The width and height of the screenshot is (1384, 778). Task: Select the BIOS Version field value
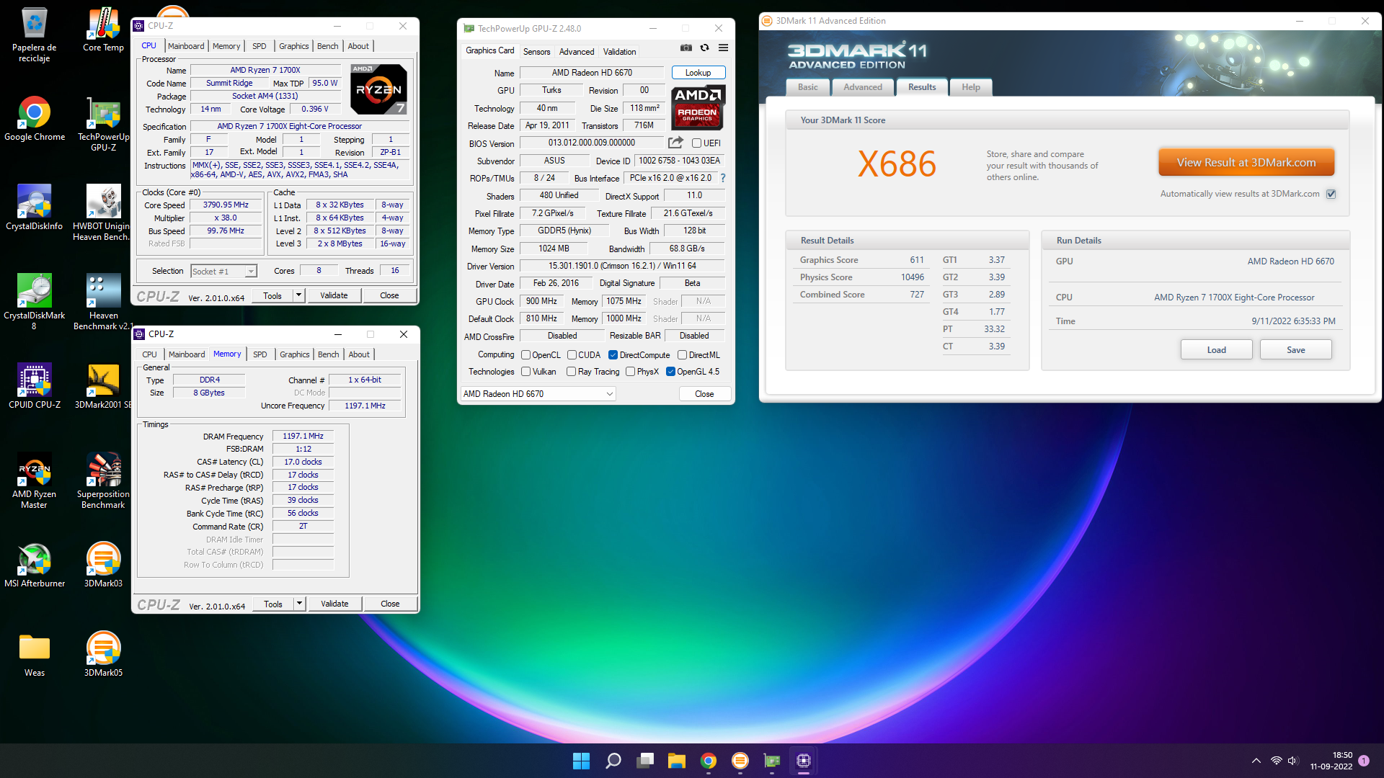(x=592, y=143)
